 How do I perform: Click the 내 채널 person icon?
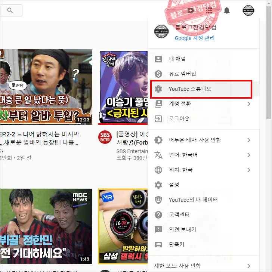coord(158,59)
